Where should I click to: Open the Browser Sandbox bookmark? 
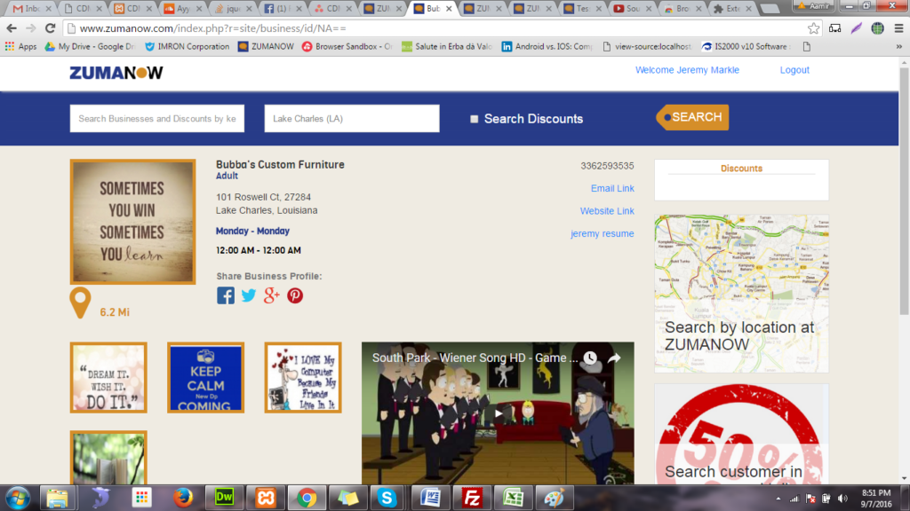347,46
